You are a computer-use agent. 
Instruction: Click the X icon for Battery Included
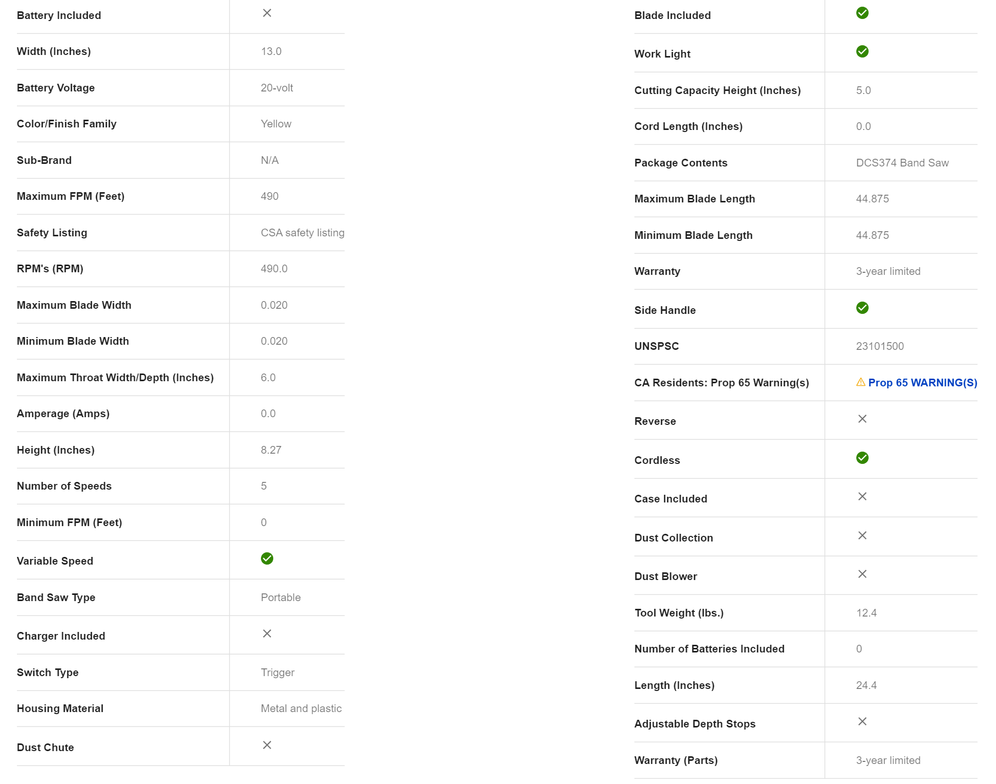tap(267, 13)
